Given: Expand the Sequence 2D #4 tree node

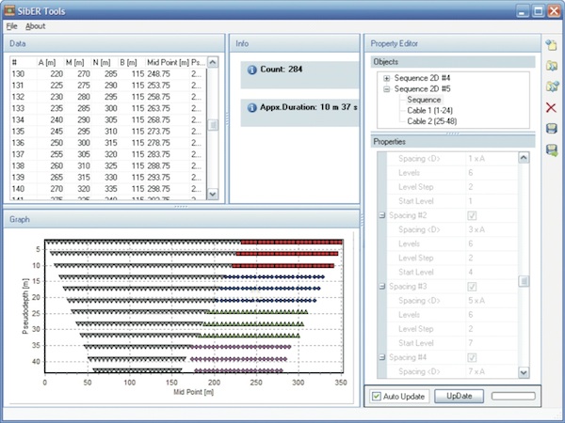Looking at the screenshot, I should pos(386,78).
